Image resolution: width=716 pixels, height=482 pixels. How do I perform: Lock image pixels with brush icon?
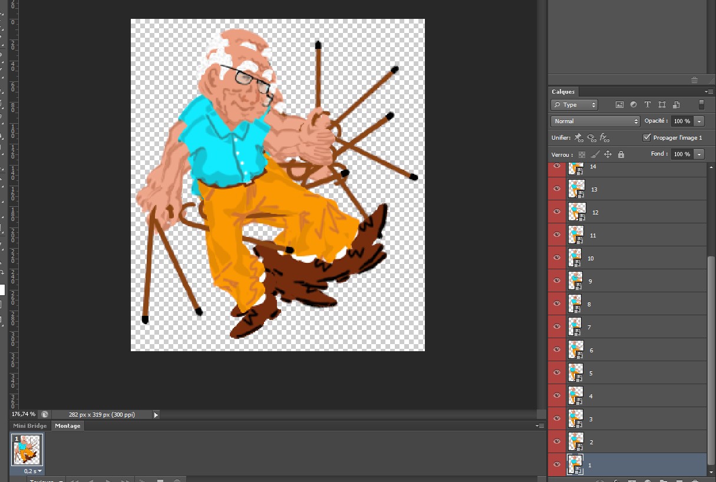(595, 154)
